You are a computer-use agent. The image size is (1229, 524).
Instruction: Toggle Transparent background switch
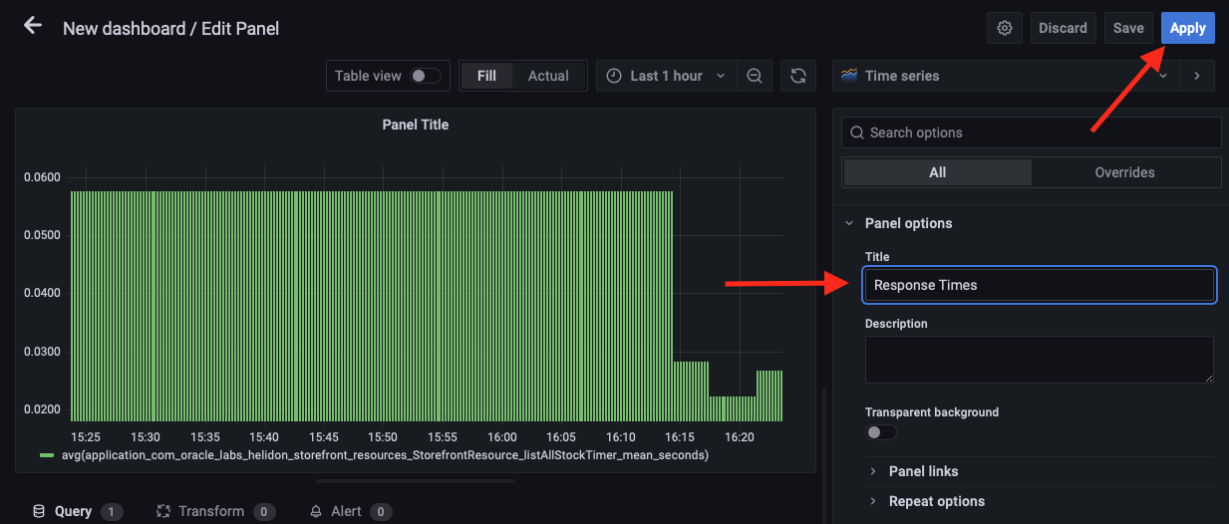point(881,432)
